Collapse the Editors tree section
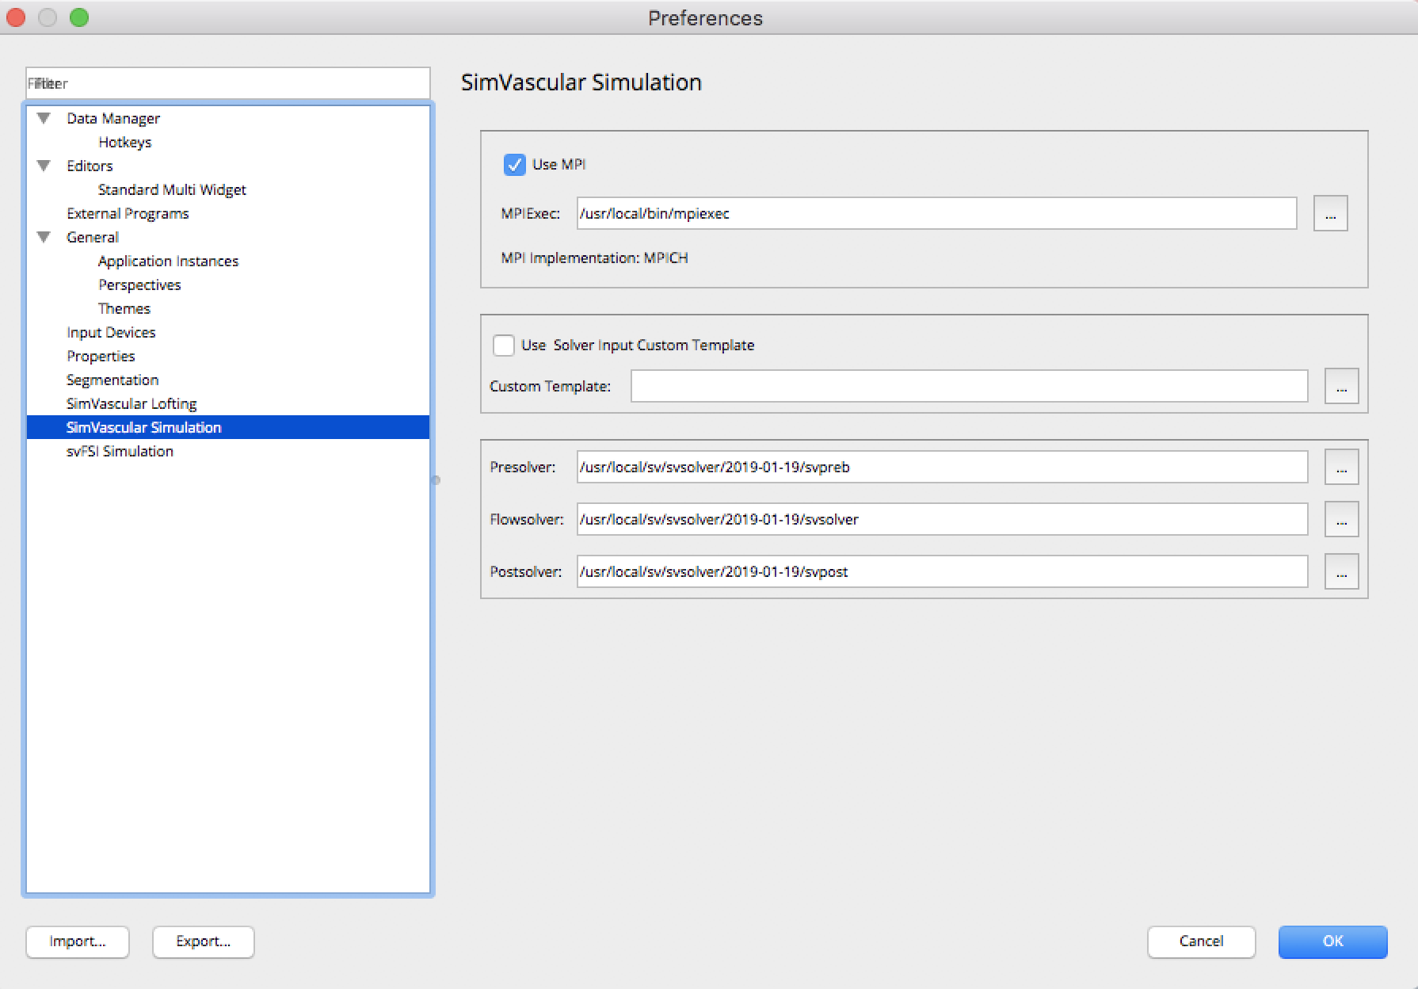The image size is (1418, 989). coord(44,166)
